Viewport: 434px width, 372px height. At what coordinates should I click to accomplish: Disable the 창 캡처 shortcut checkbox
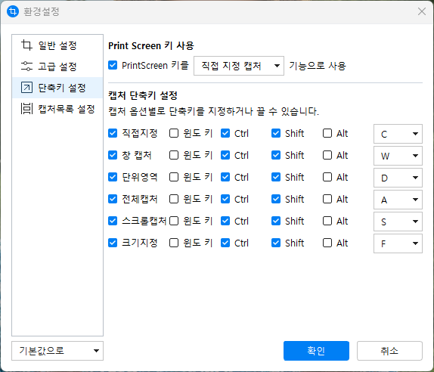113,155
